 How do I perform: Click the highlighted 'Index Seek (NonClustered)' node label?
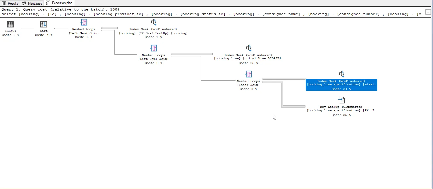pos(341,81)
